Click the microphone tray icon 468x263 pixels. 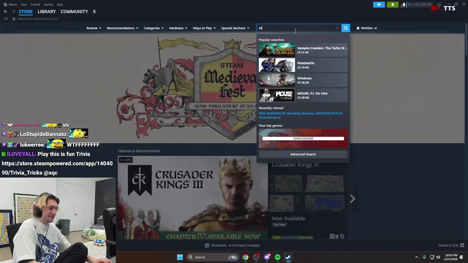tap(424, 257)
